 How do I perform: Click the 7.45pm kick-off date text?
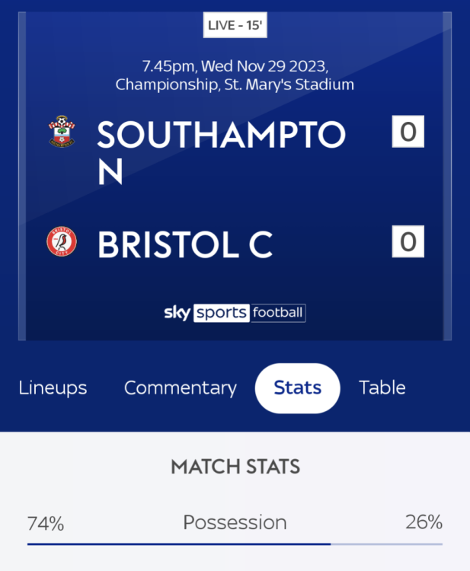(235, 66)
